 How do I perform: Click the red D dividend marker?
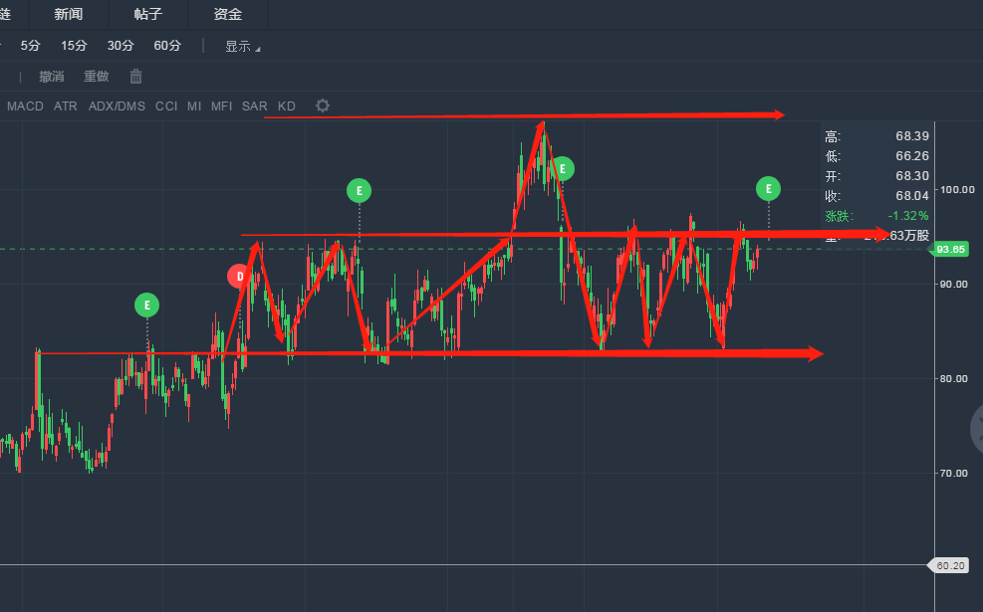click(239, 277)
